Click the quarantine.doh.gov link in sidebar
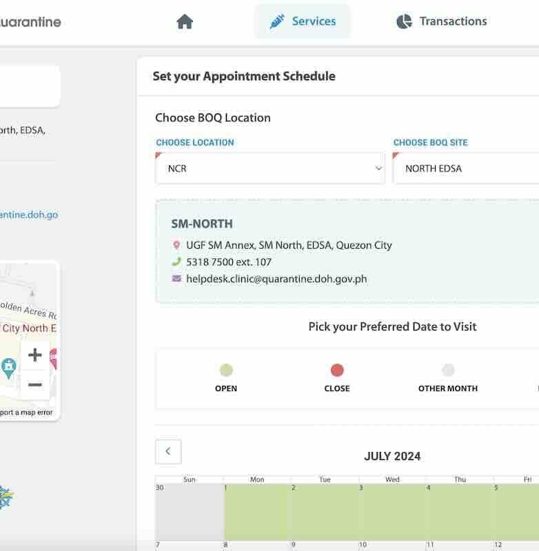Screen dimensions: 539x551 pos(29,214)
